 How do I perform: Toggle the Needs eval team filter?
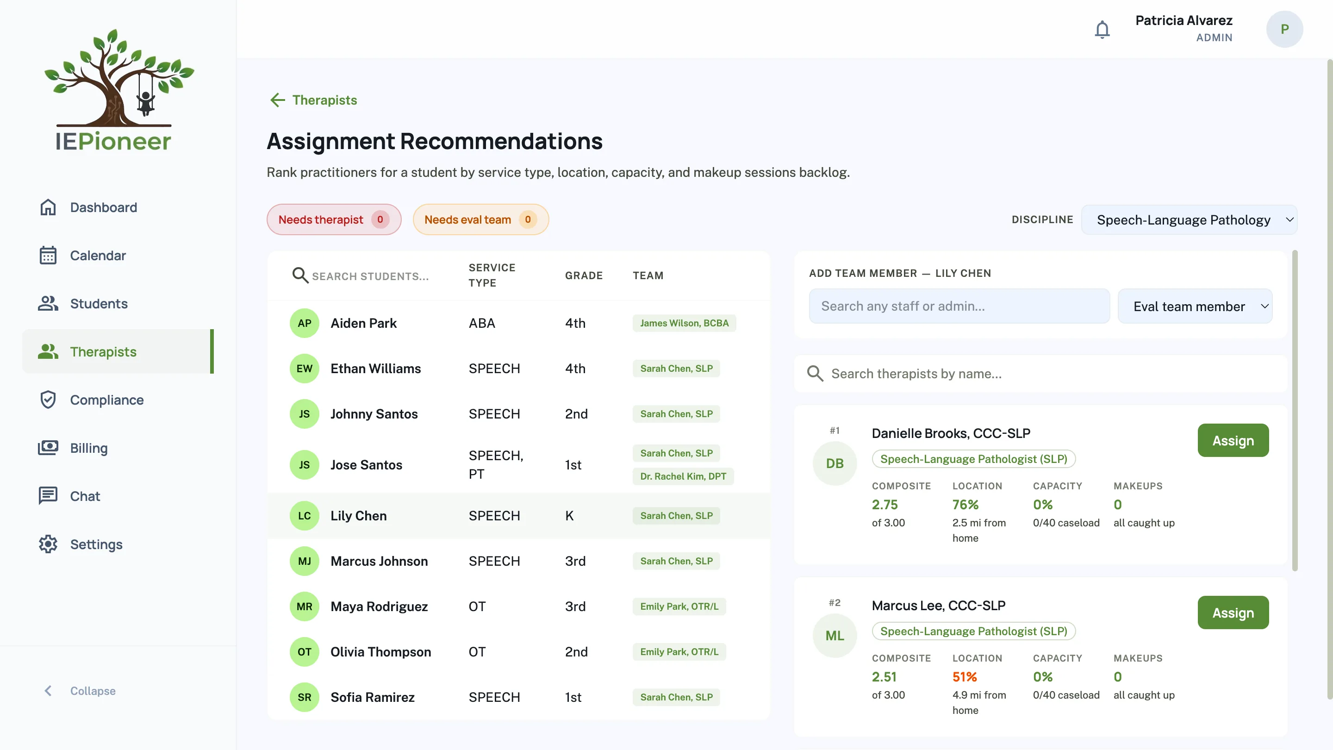tap(481, 219)
